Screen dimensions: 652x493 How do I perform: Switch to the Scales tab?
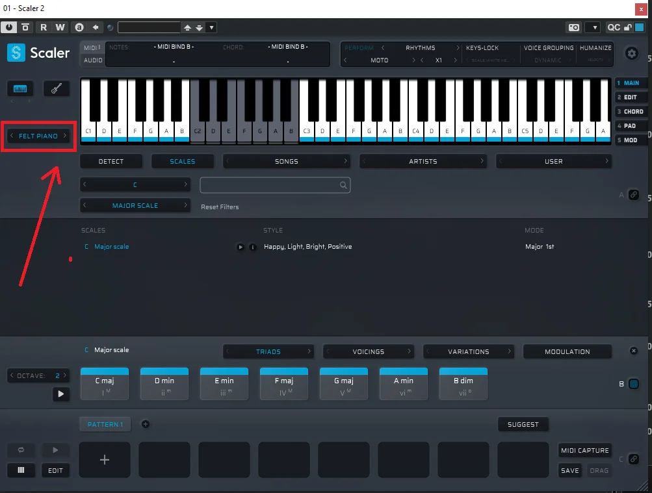(182, 161)
